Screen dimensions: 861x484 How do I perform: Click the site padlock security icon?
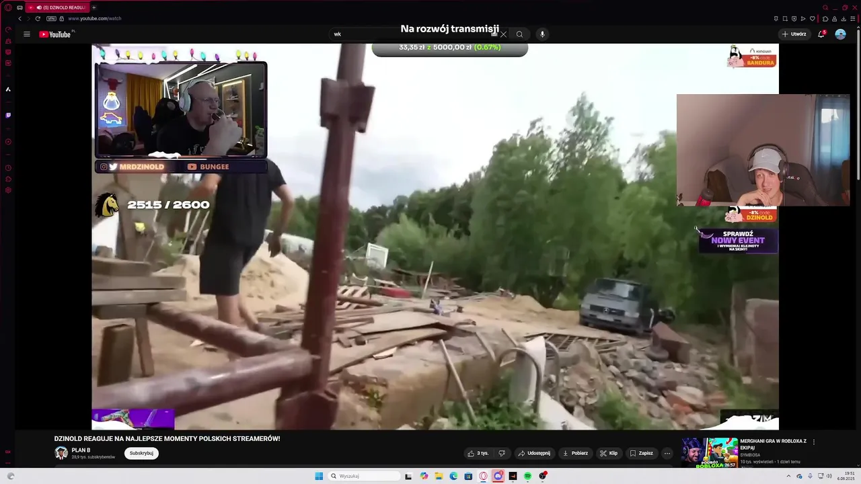pyautogui.click(x=62, y=18)
